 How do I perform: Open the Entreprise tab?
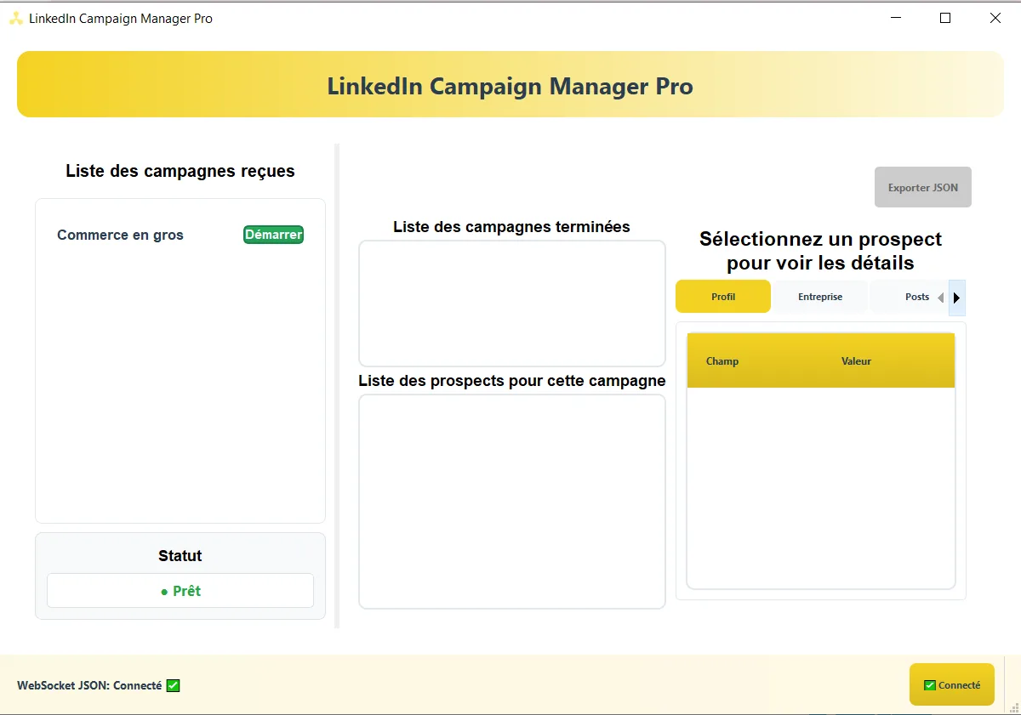[820, 297]
